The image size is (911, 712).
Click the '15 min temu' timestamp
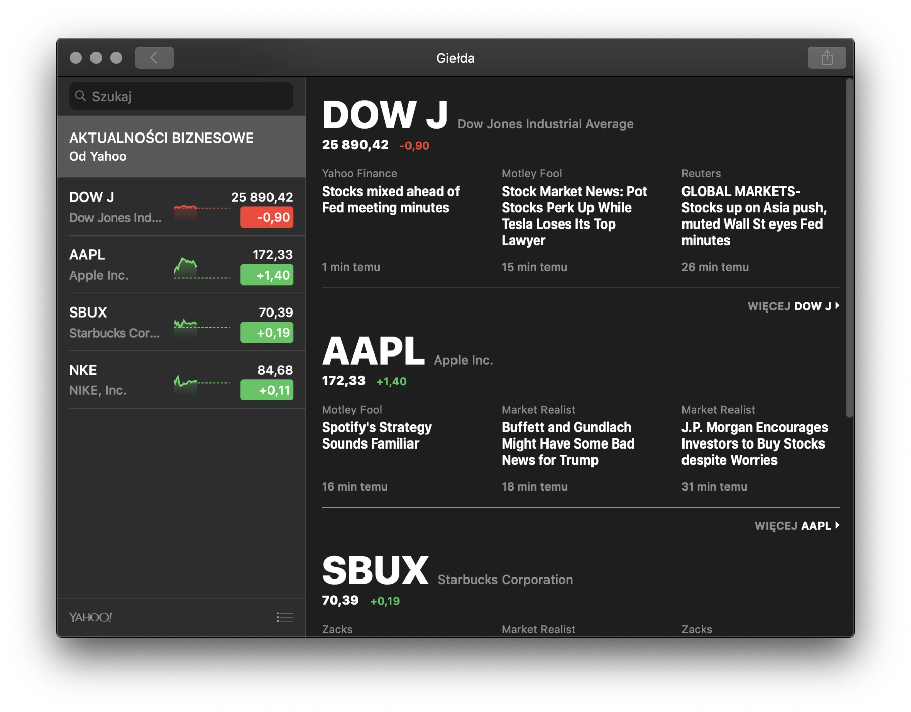[534, 267]
